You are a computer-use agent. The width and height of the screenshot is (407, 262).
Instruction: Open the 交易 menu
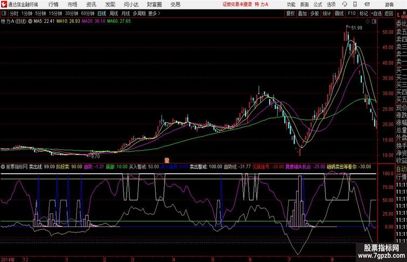tap(176, 4)
